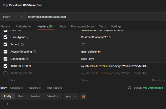The image size is (166, 109).
Task: Click the info icon beside Accept
Action: click(22, 45)
